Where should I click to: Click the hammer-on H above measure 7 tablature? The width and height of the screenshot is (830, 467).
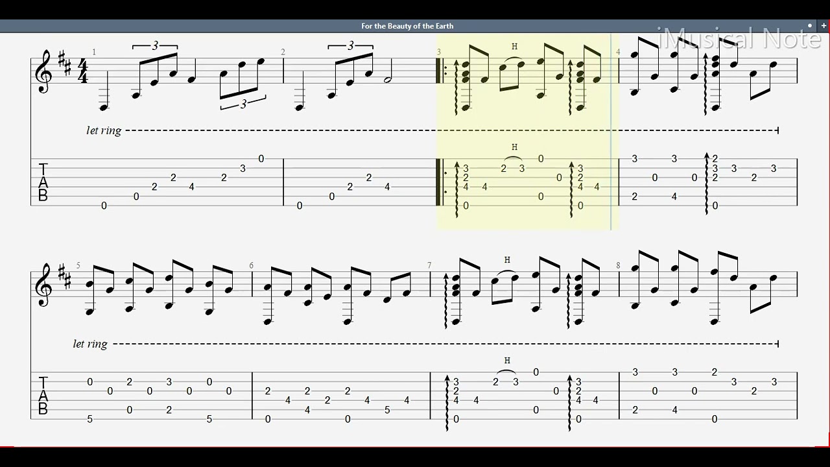click(x=507, y=361)
